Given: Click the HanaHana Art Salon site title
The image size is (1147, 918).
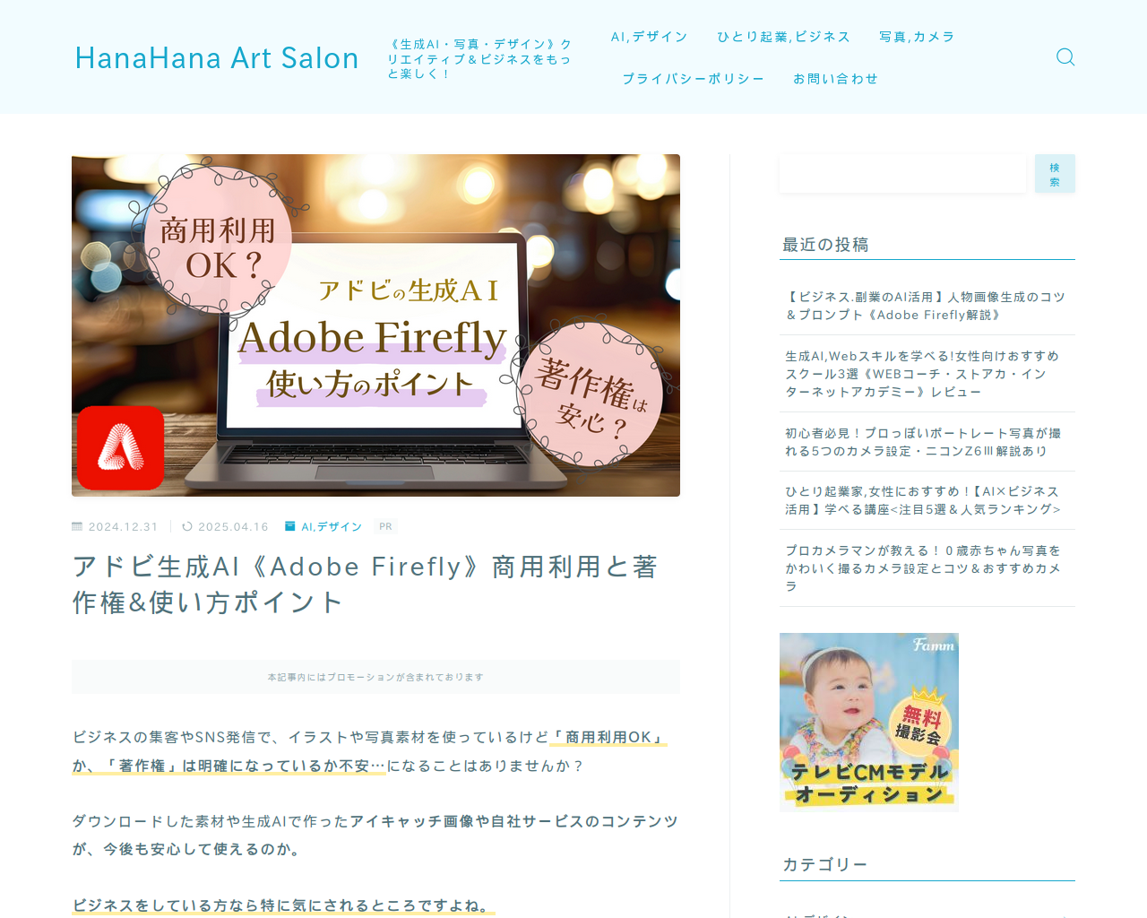Looking at the screenshot, I should [217, 57].
